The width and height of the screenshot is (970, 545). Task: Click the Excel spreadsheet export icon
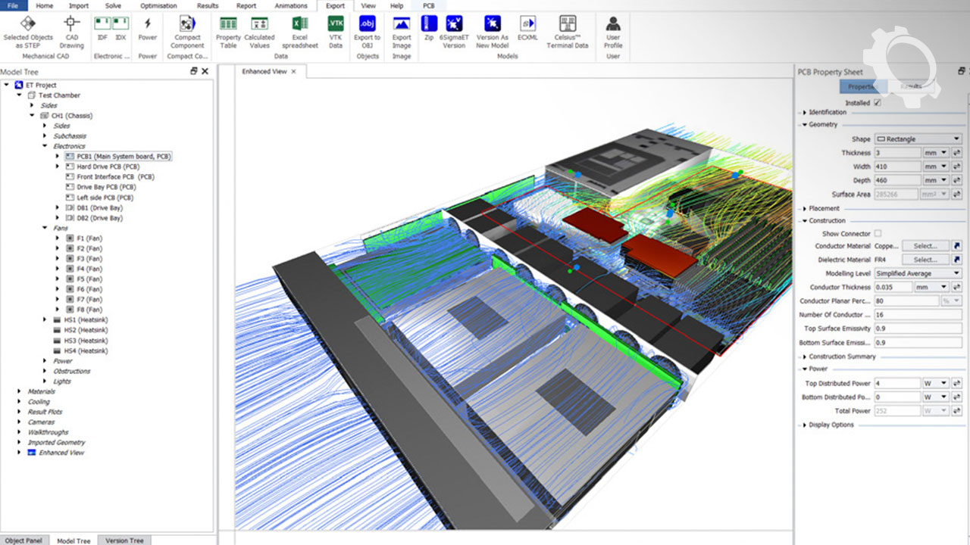pyautogui.click(x=300, y=24)
